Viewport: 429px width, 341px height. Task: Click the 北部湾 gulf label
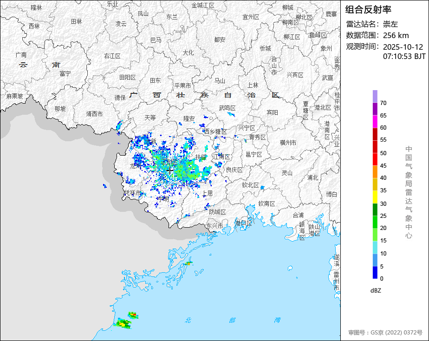[232, 320]
